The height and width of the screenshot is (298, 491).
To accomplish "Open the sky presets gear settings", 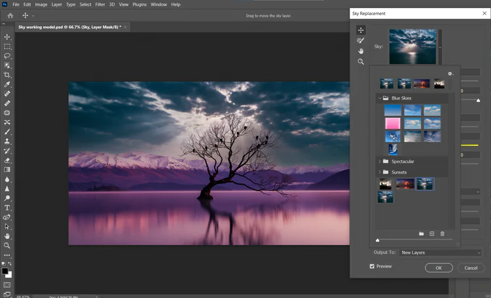I will (450, 74).
